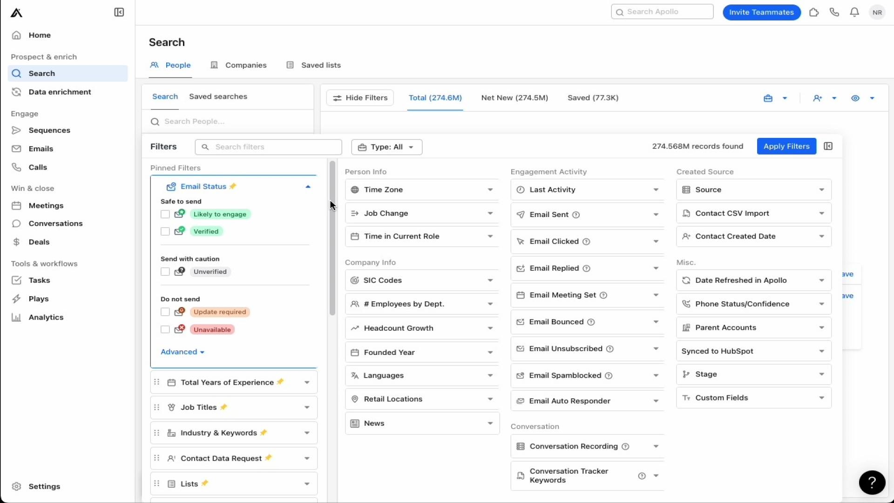Click the Apply Filters button
Screen dimensions: 894x503
tap(786, 146)
